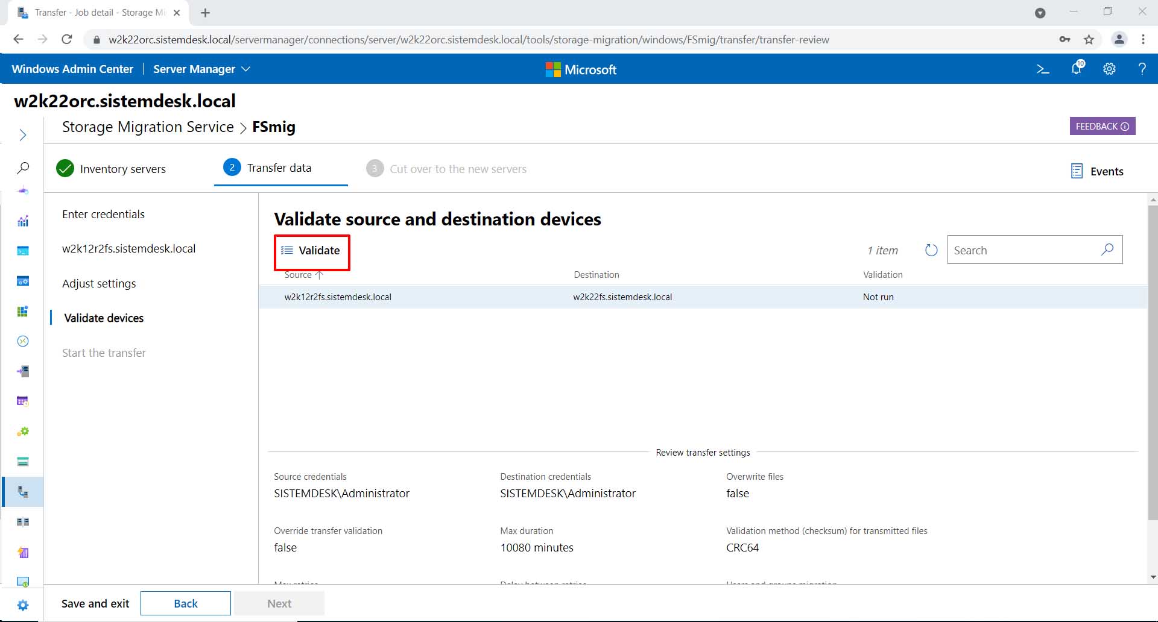Select source cell w2k12r2fs.sistemdesk.local in table

point(338,297)
